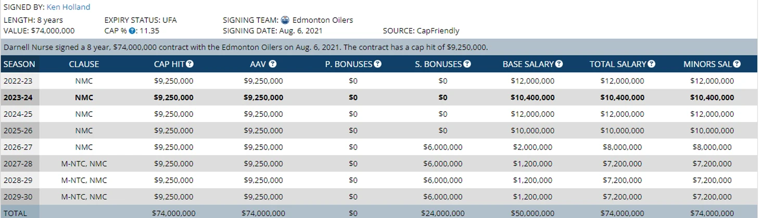760x218 pixels.
Task: Click the 2026-27 signing bonus $6,000,000 cell
Action: point(442,147)
